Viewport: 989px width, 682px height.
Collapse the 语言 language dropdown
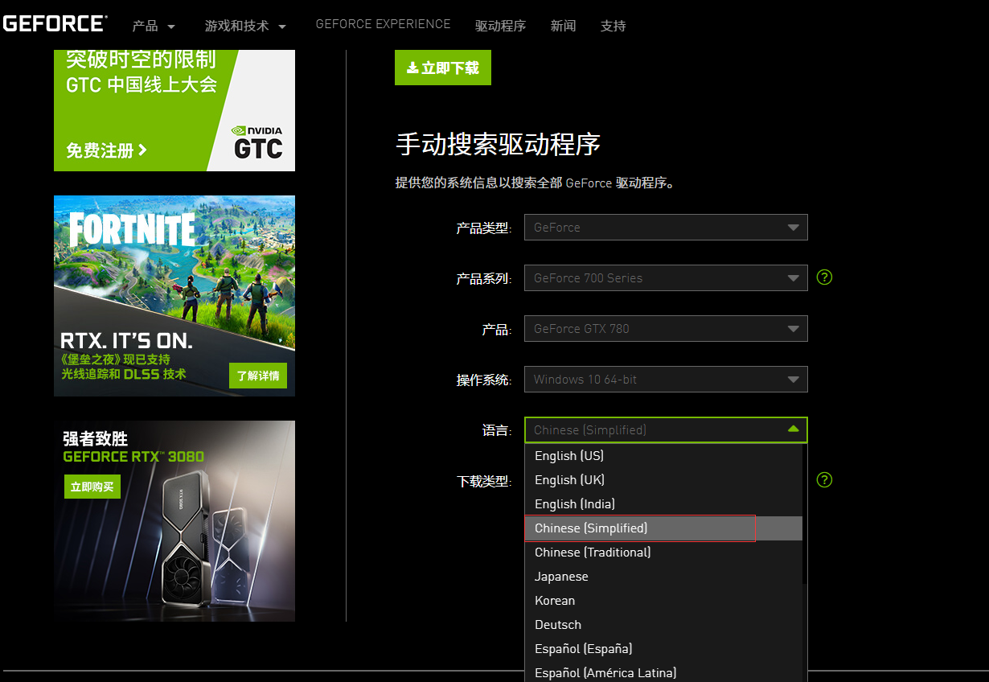pyautogui.click(x=666, y=429)
